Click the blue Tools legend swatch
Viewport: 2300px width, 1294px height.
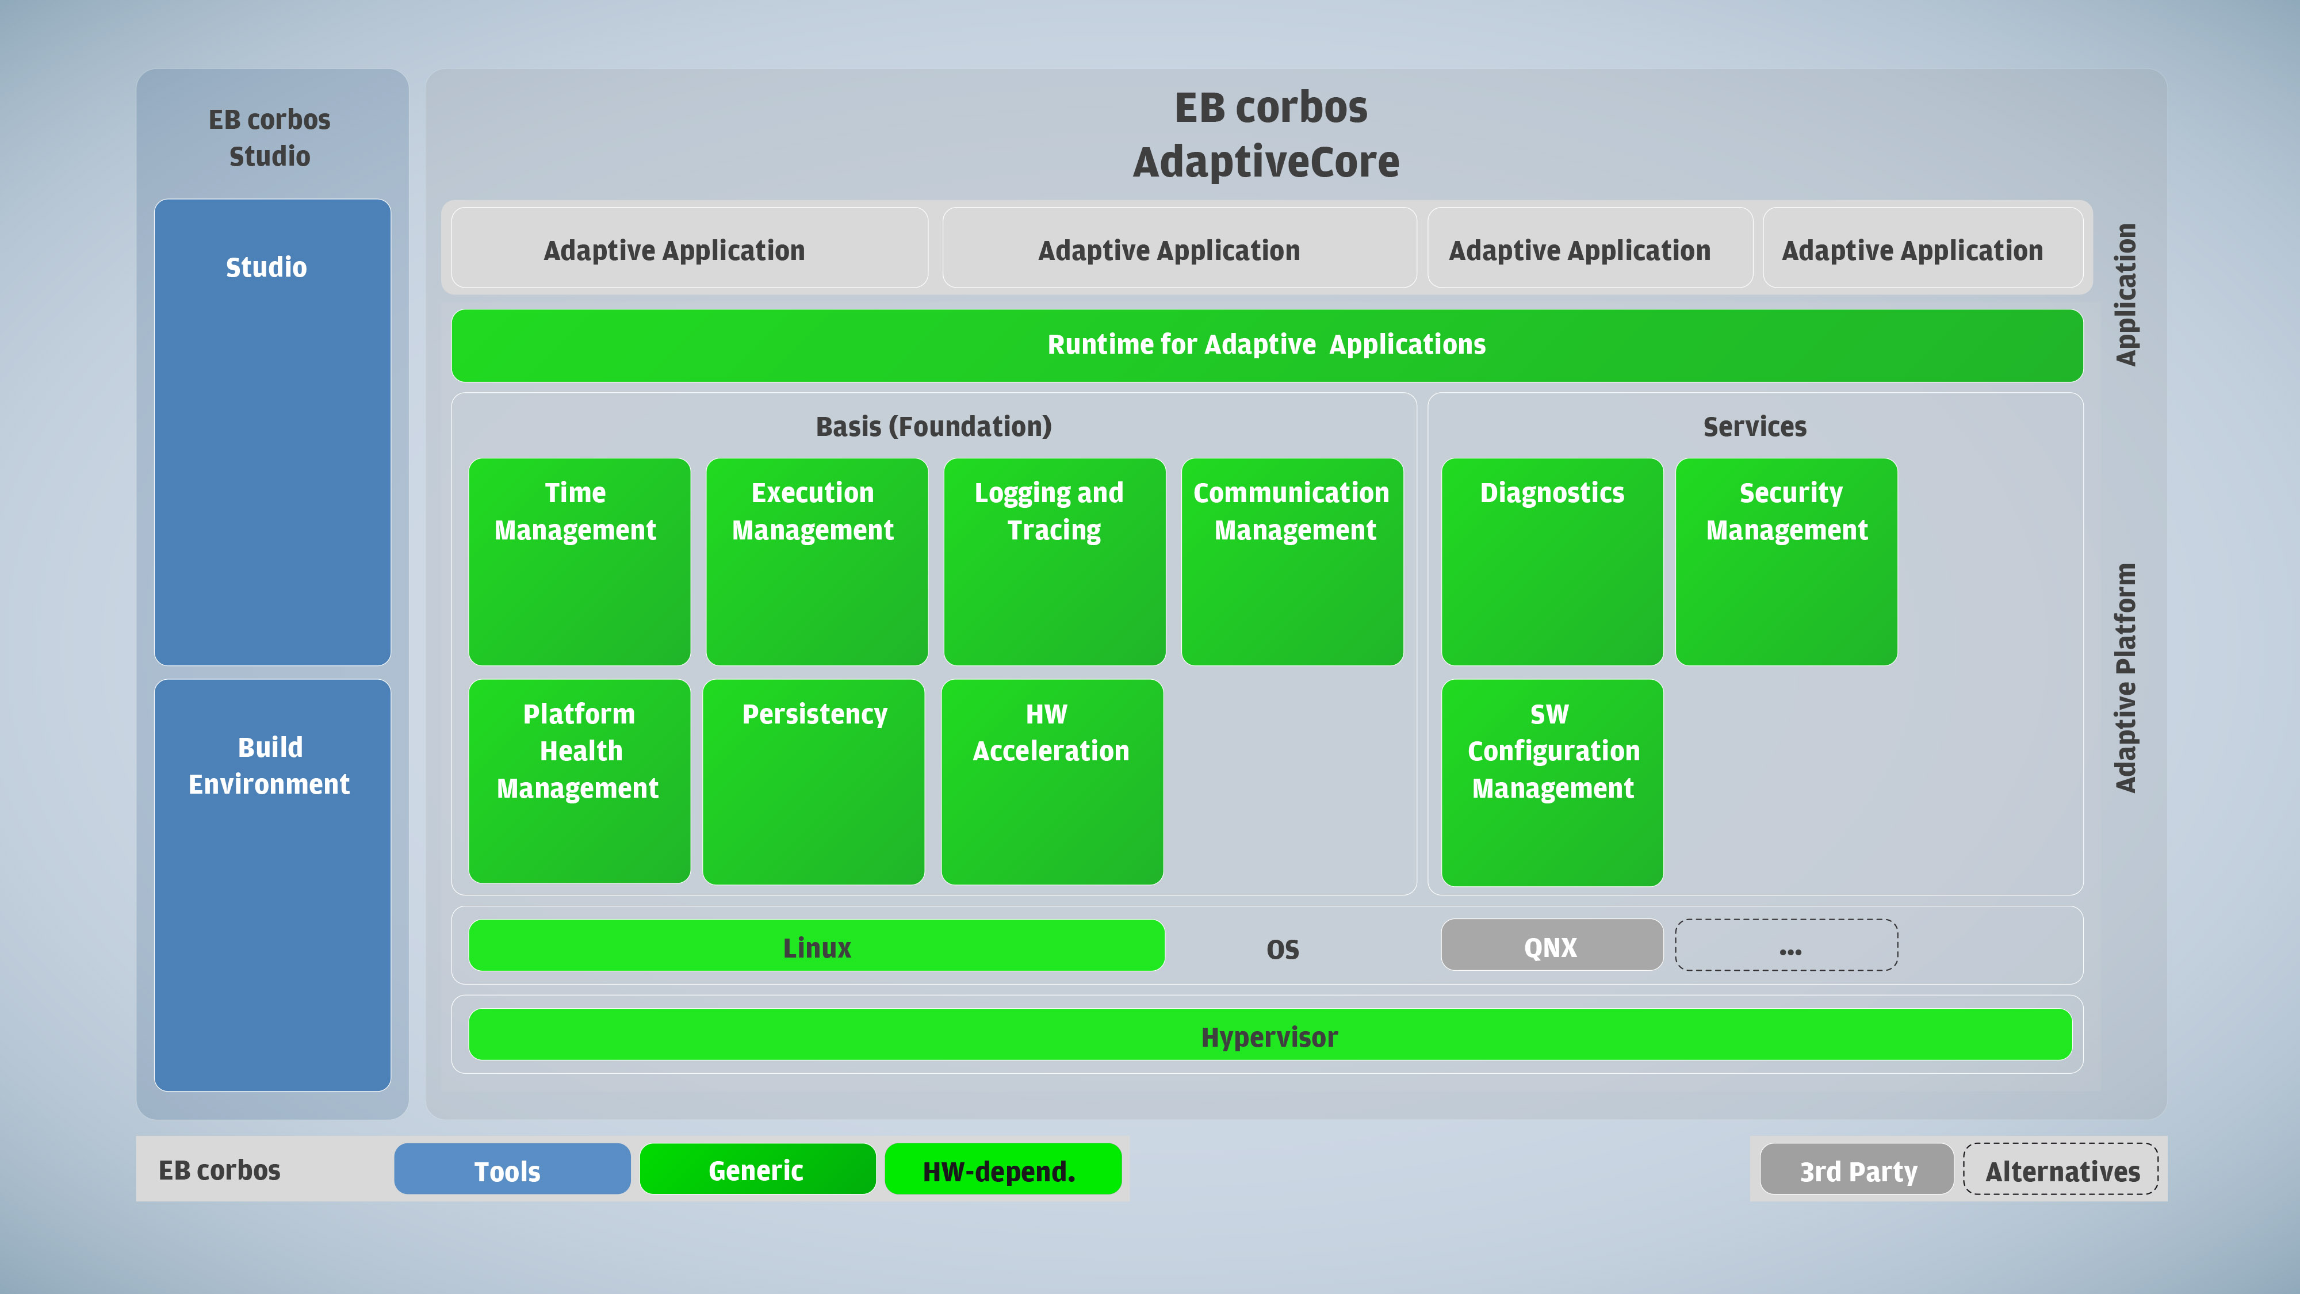(512, 1169)
